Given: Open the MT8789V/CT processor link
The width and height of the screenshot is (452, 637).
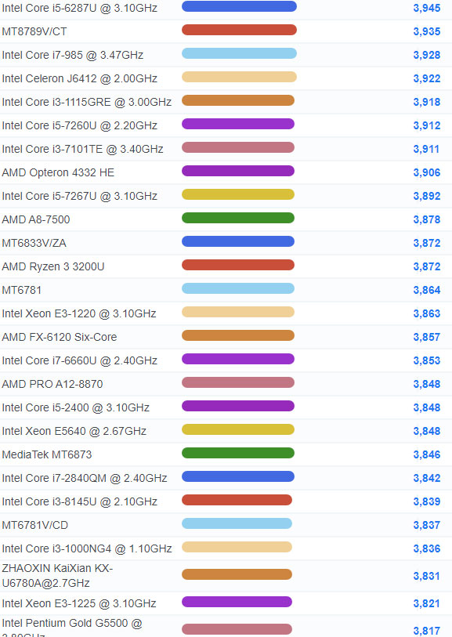Looking at the screenshot, I should (x=34, y=31).
